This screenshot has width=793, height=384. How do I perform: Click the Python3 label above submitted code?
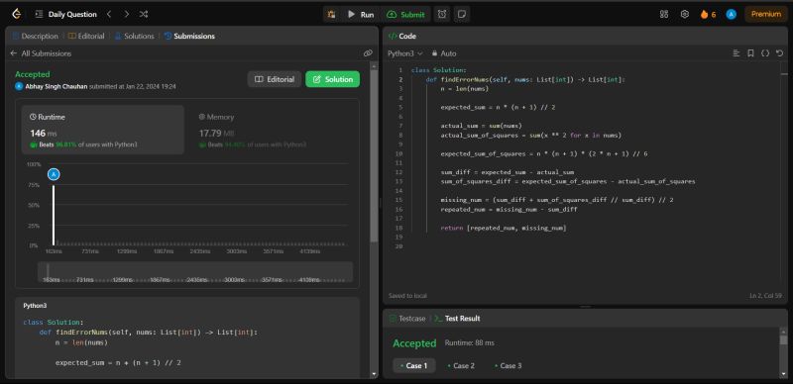point(35,306)
